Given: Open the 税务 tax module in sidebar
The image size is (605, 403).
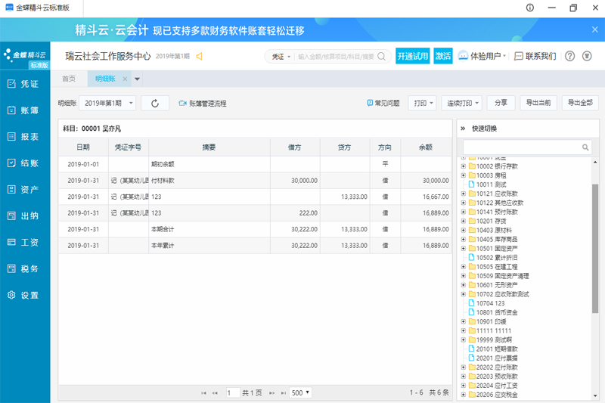Looking at the screenshot, I should [x=23, y=269].
